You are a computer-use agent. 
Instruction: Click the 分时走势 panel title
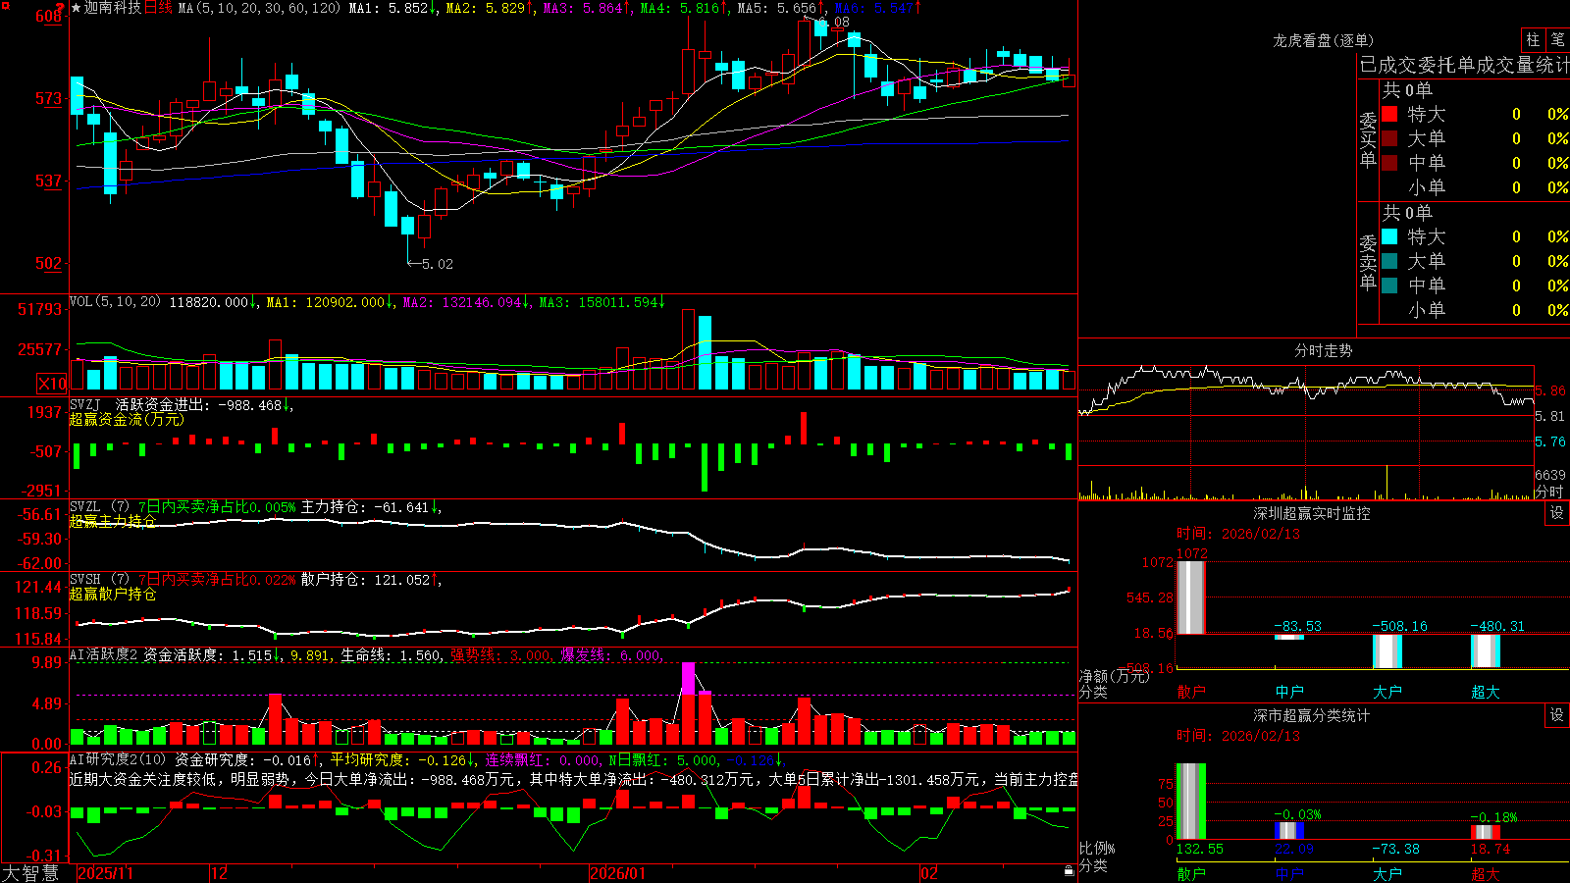pos(1324,350)
